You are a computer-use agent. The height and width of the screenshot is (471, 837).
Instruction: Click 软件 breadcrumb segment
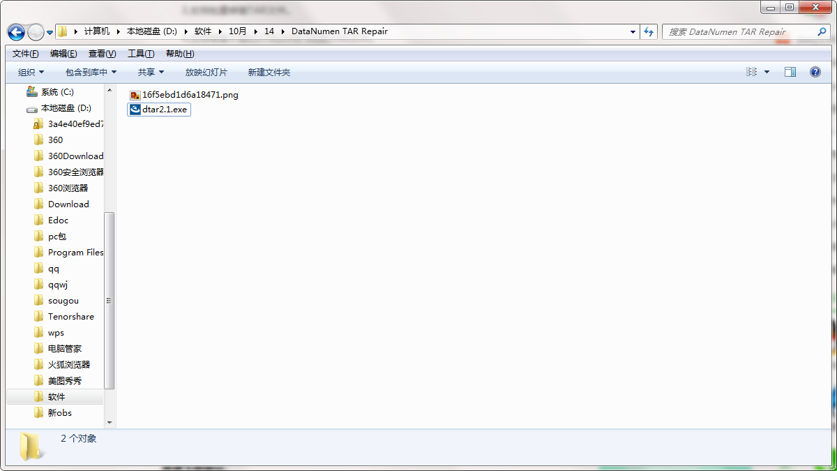203,31
